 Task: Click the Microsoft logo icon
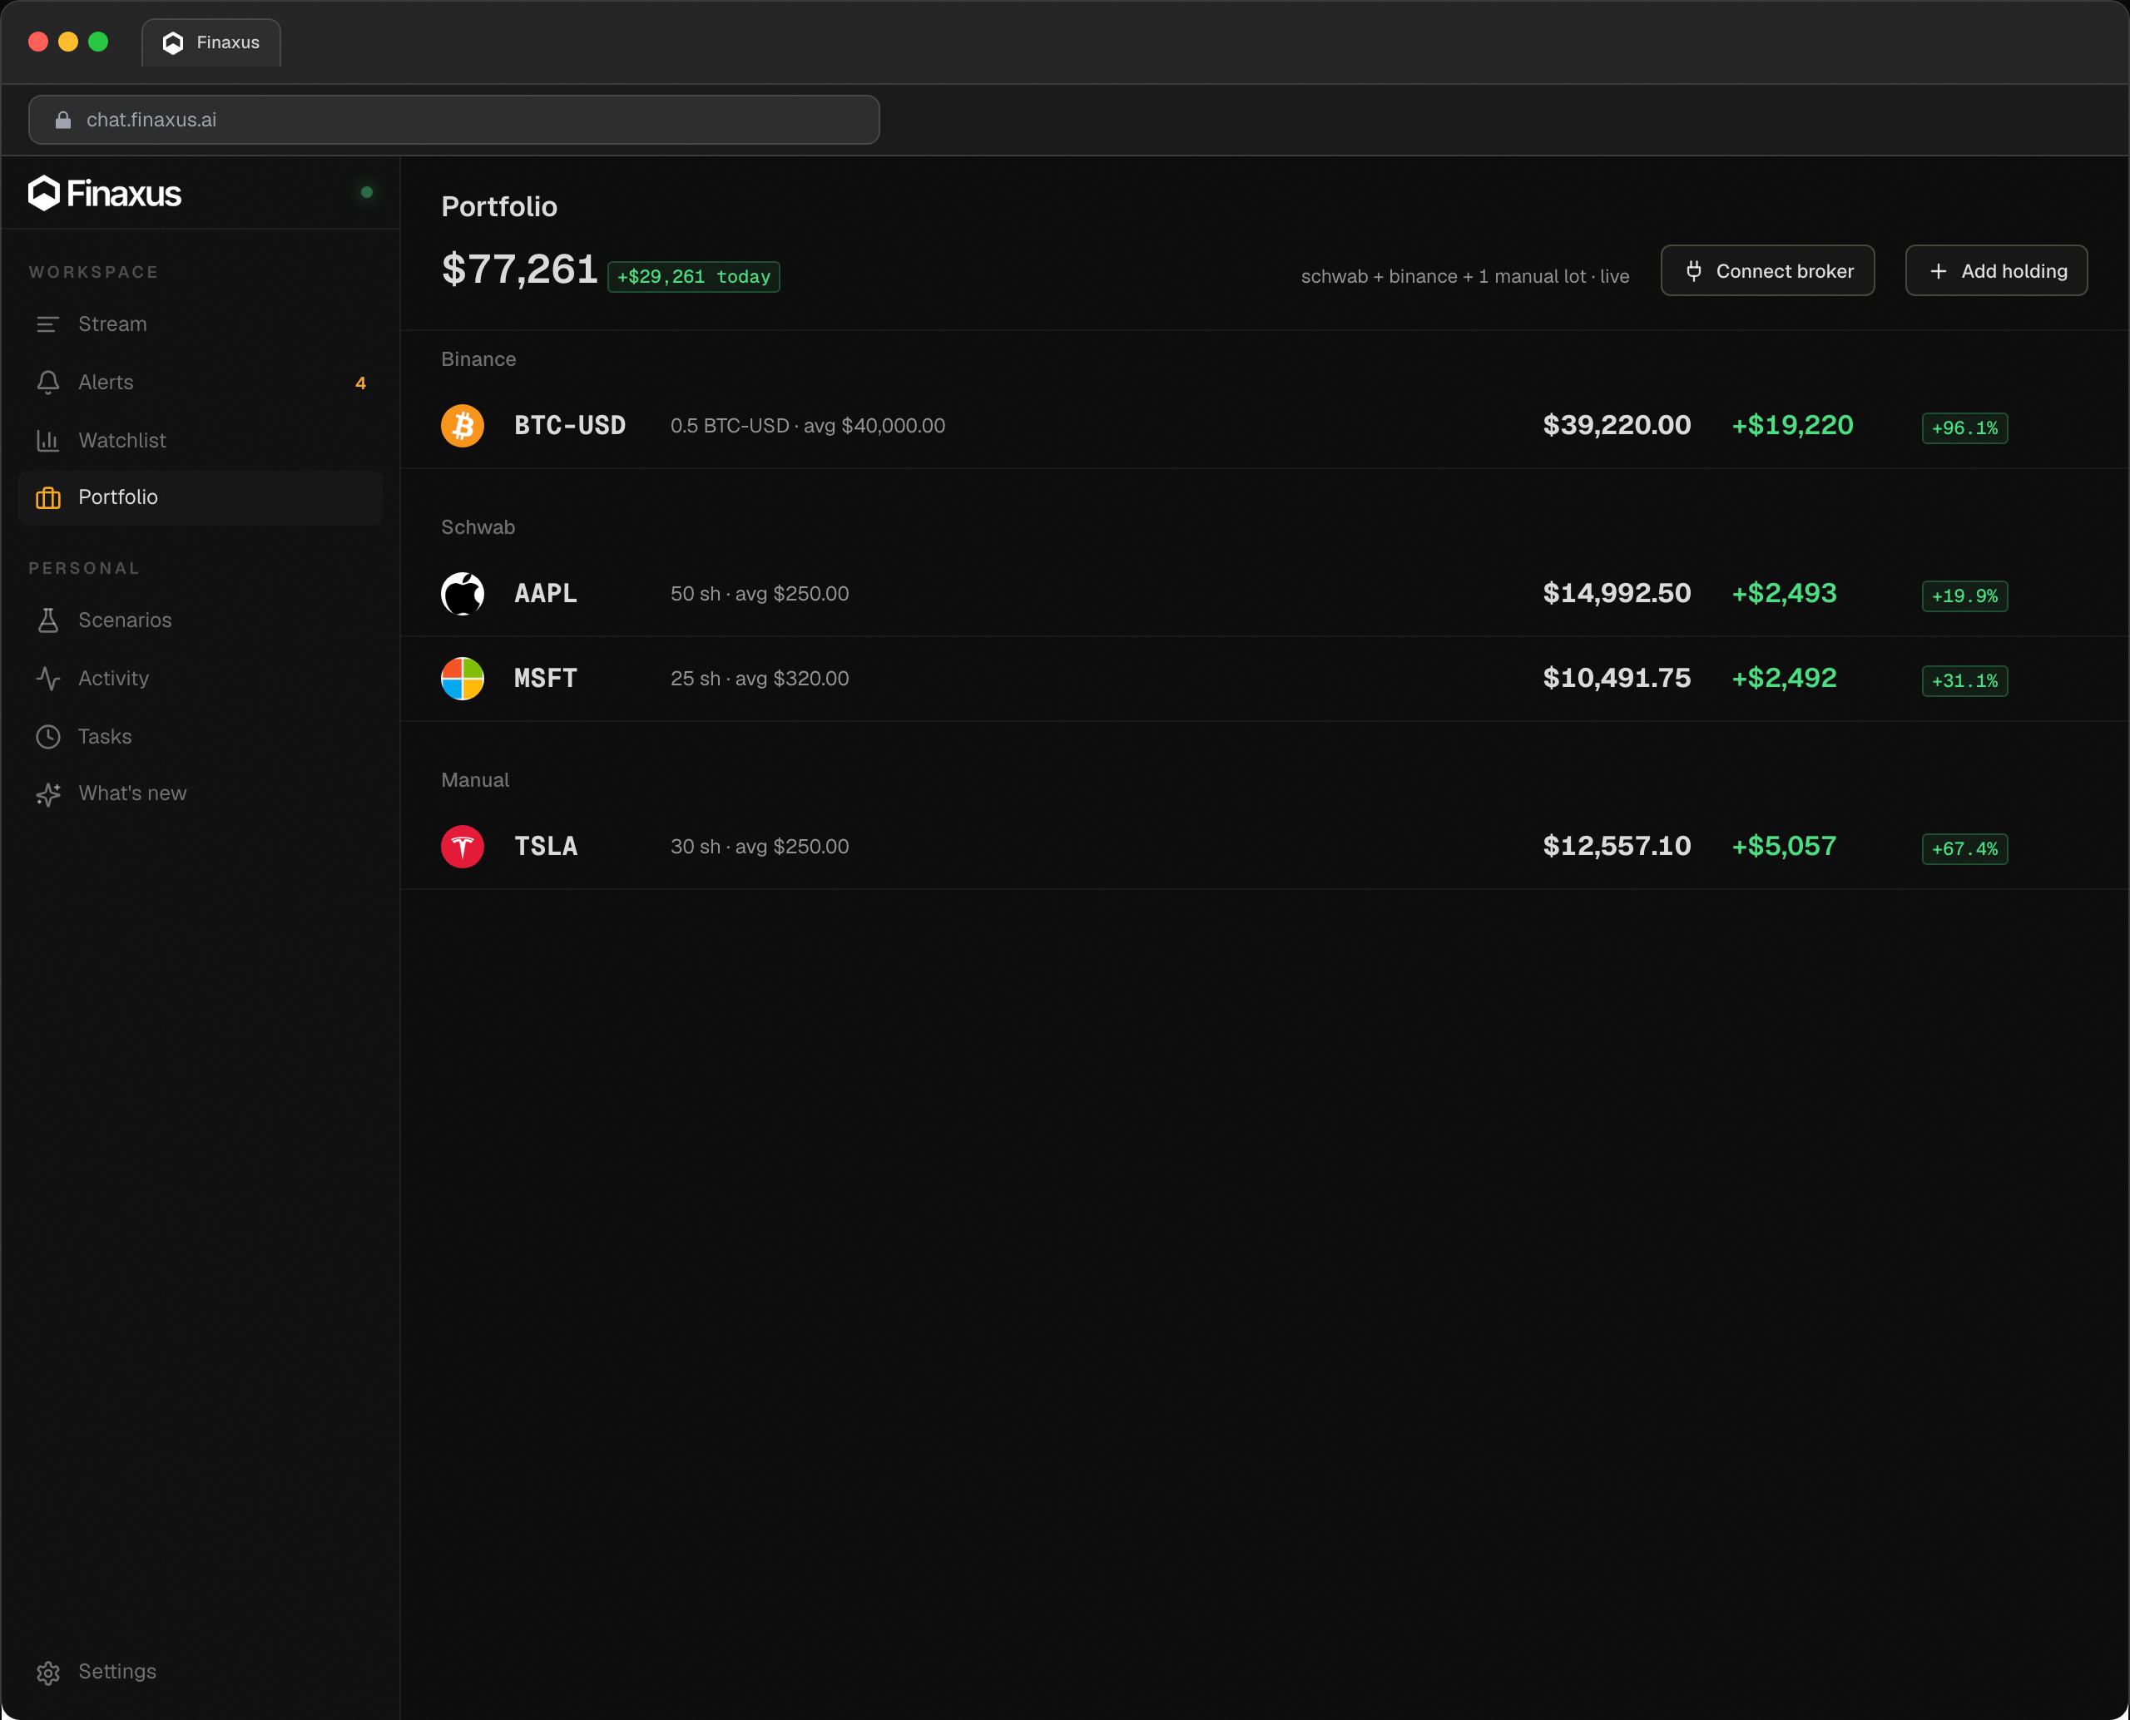(462, 679)
